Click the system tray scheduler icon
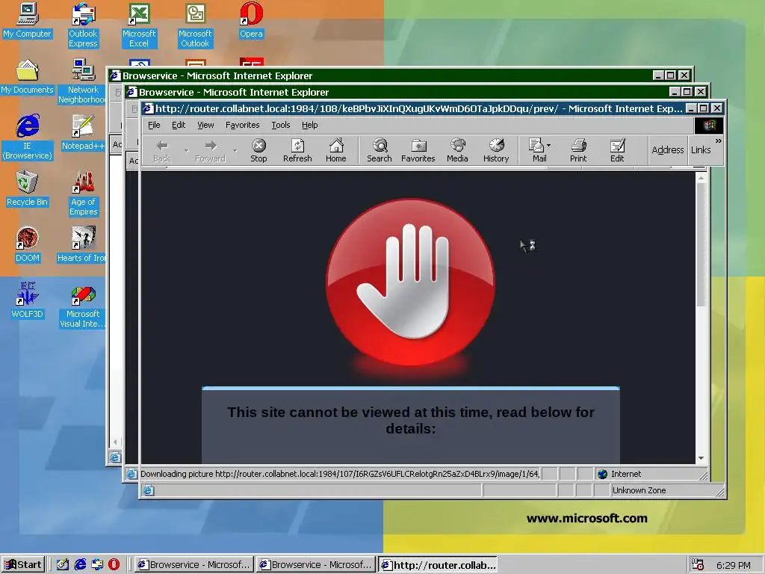The height and width of the screenshot is (574, 765). pyautogui.click(x=698, y=565)
